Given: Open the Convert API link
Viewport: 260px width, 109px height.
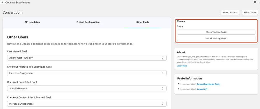Looking at the screenshot, I should (x=202, y=89).
